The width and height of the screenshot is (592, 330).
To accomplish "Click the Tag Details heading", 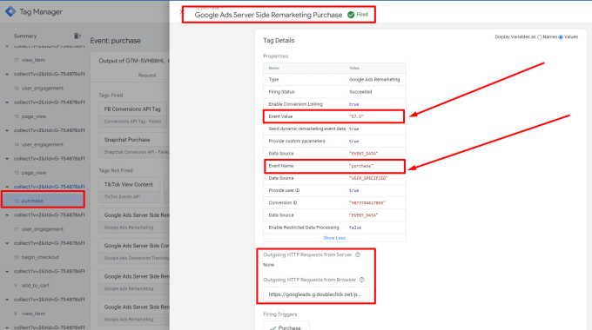I will click(x=279, y=40).
